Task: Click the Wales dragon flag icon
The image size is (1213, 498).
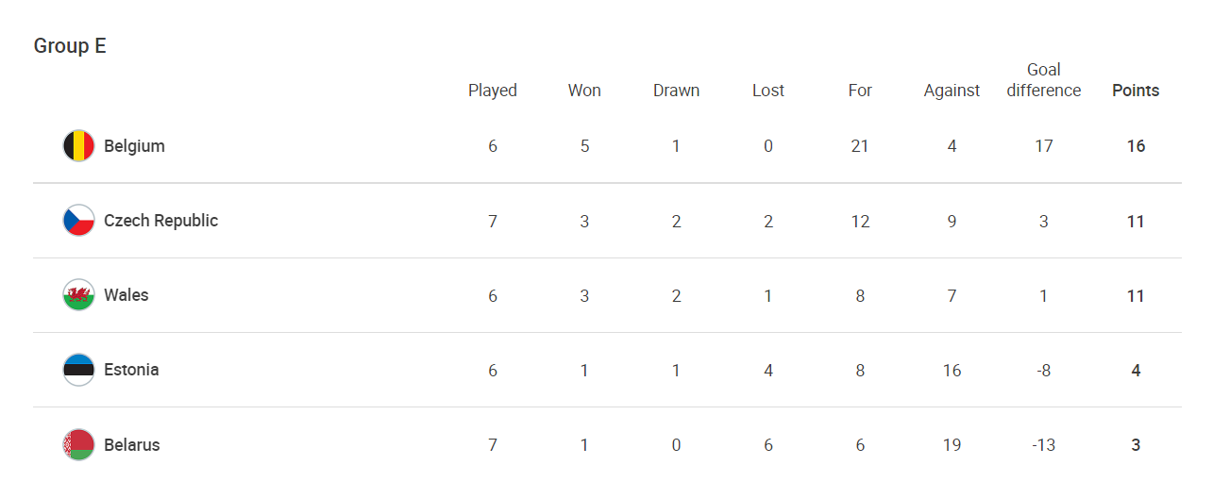Action: (x=78, y=295)
